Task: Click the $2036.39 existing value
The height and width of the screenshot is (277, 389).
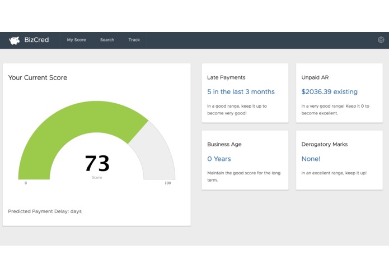Action: 330,91
